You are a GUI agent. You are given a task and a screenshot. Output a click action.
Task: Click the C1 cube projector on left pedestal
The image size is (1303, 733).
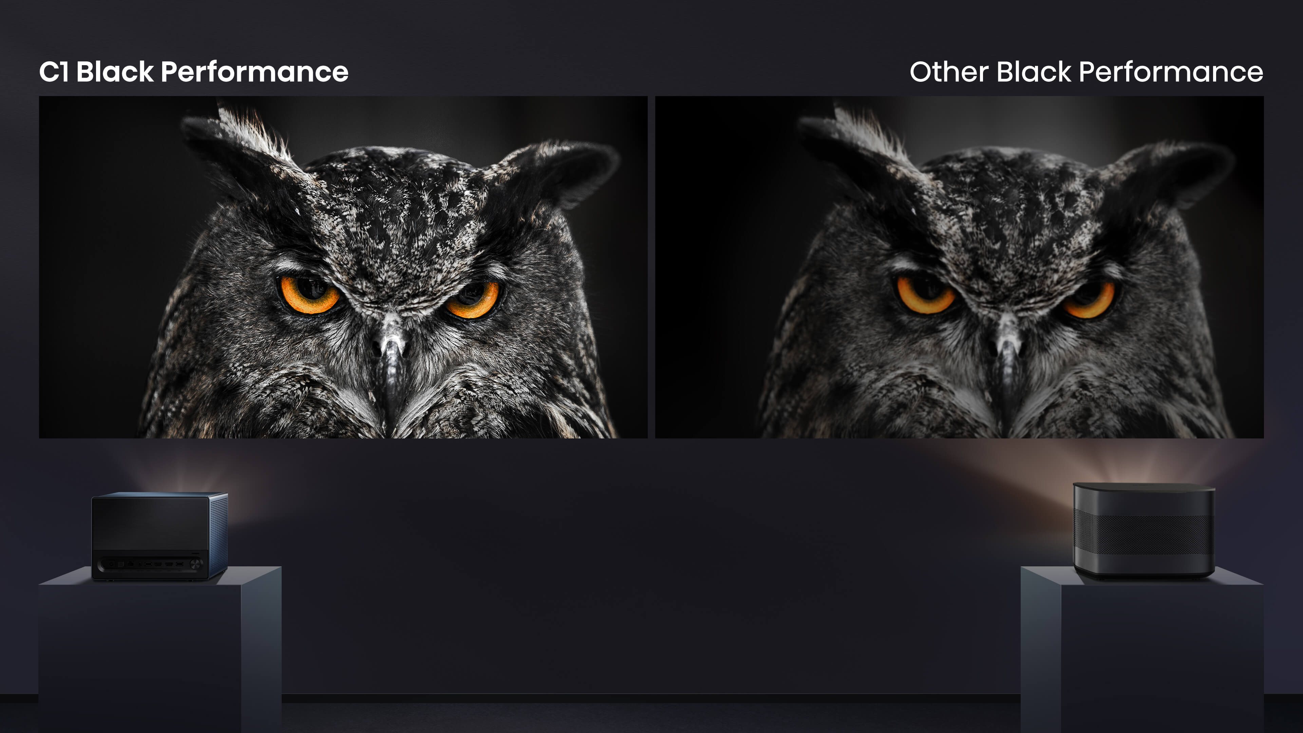(x=159, y=536)
